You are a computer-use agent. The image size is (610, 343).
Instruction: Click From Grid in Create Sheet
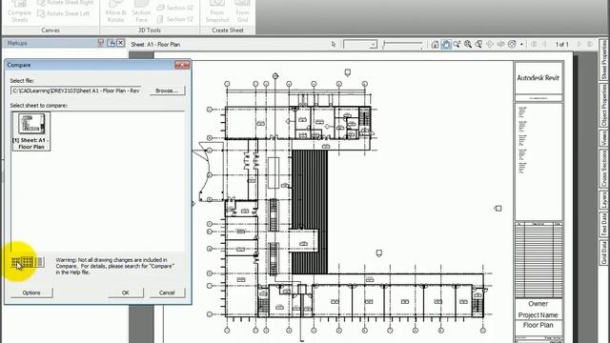tap(242, 11)
